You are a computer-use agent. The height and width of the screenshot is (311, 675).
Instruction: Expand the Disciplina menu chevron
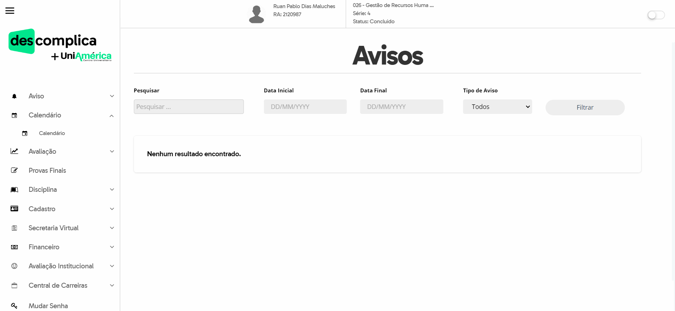[112, 189]
